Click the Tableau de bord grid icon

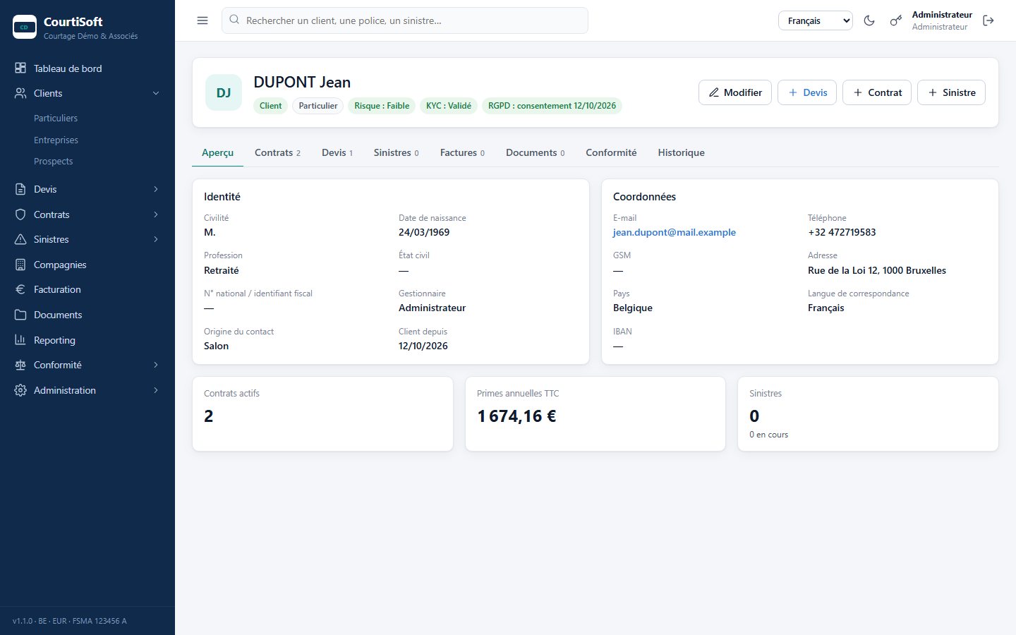click(20, 68)
